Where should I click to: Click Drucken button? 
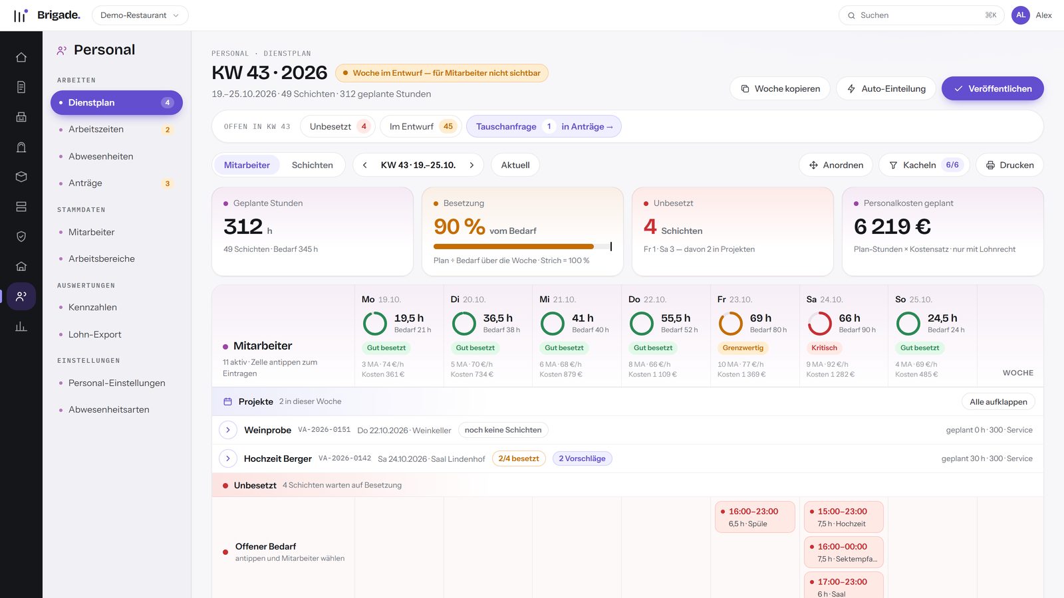(x=1009, y=165)
